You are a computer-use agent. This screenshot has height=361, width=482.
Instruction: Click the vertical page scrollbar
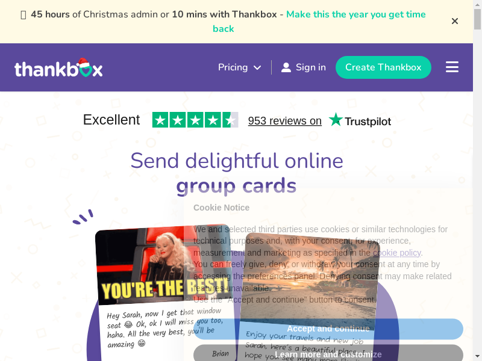477,180
